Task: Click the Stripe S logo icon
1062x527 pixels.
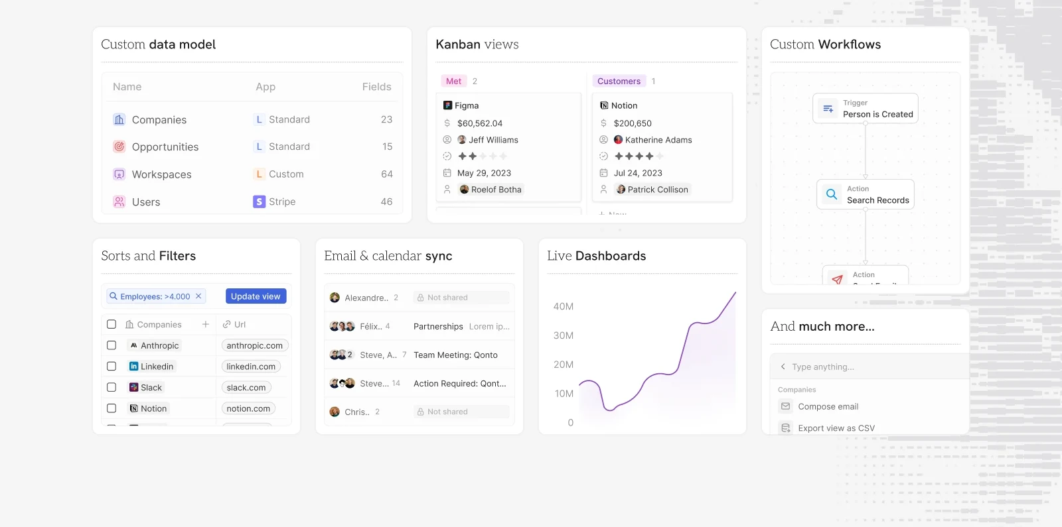Action: tap(260, 202)
